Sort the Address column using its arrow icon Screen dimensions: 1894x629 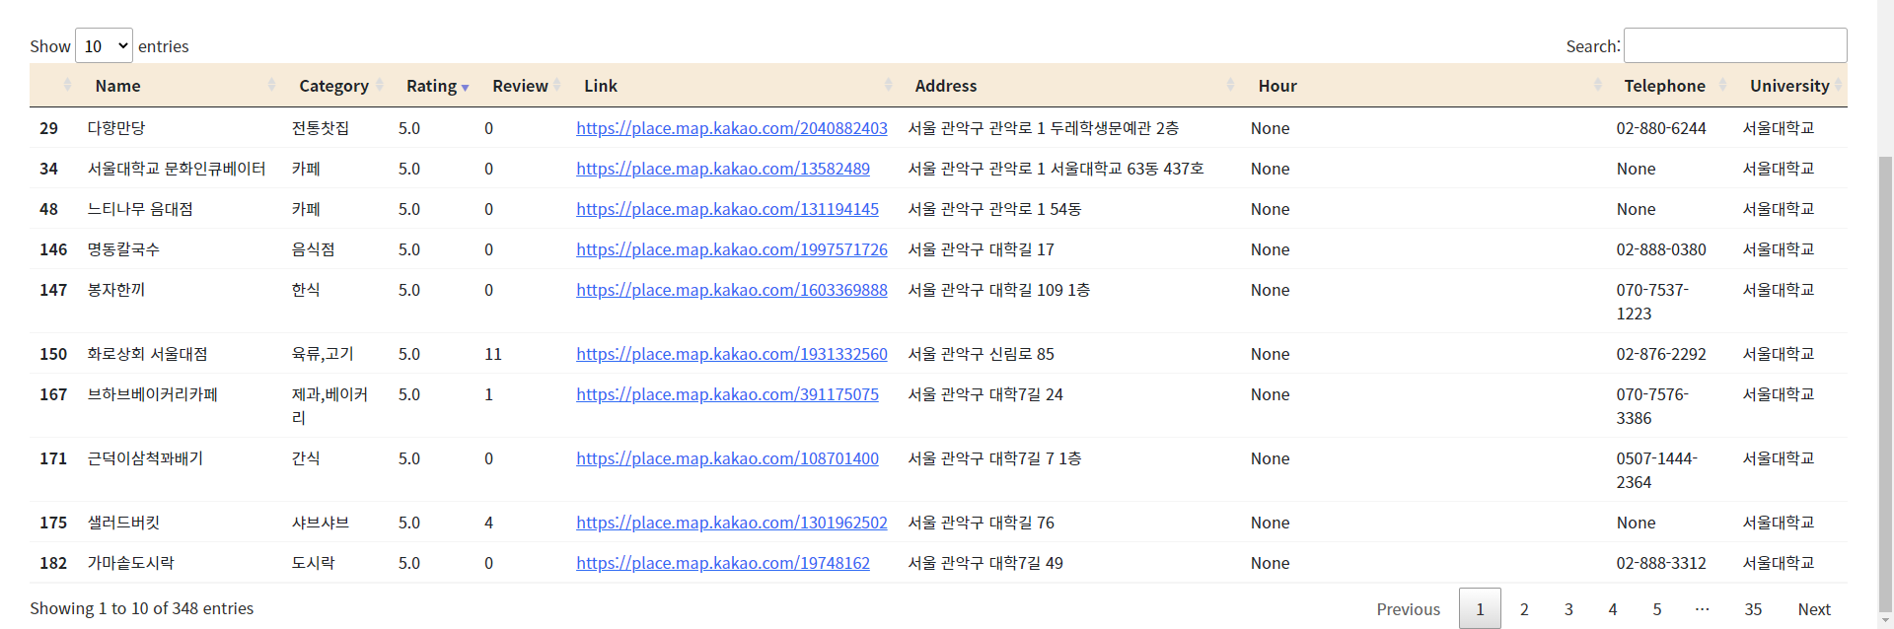(x=1230, y=86)
